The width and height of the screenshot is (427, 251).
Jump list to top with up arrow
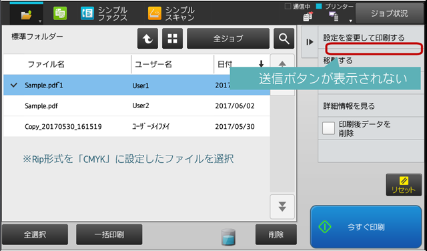[x=282, y=64]
